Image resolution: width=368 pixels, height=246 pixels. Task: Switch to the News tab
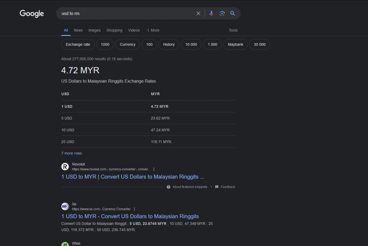[x=78, y=30]
